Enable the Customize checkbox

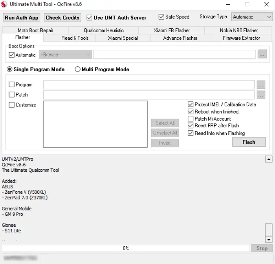click(11, 105)
